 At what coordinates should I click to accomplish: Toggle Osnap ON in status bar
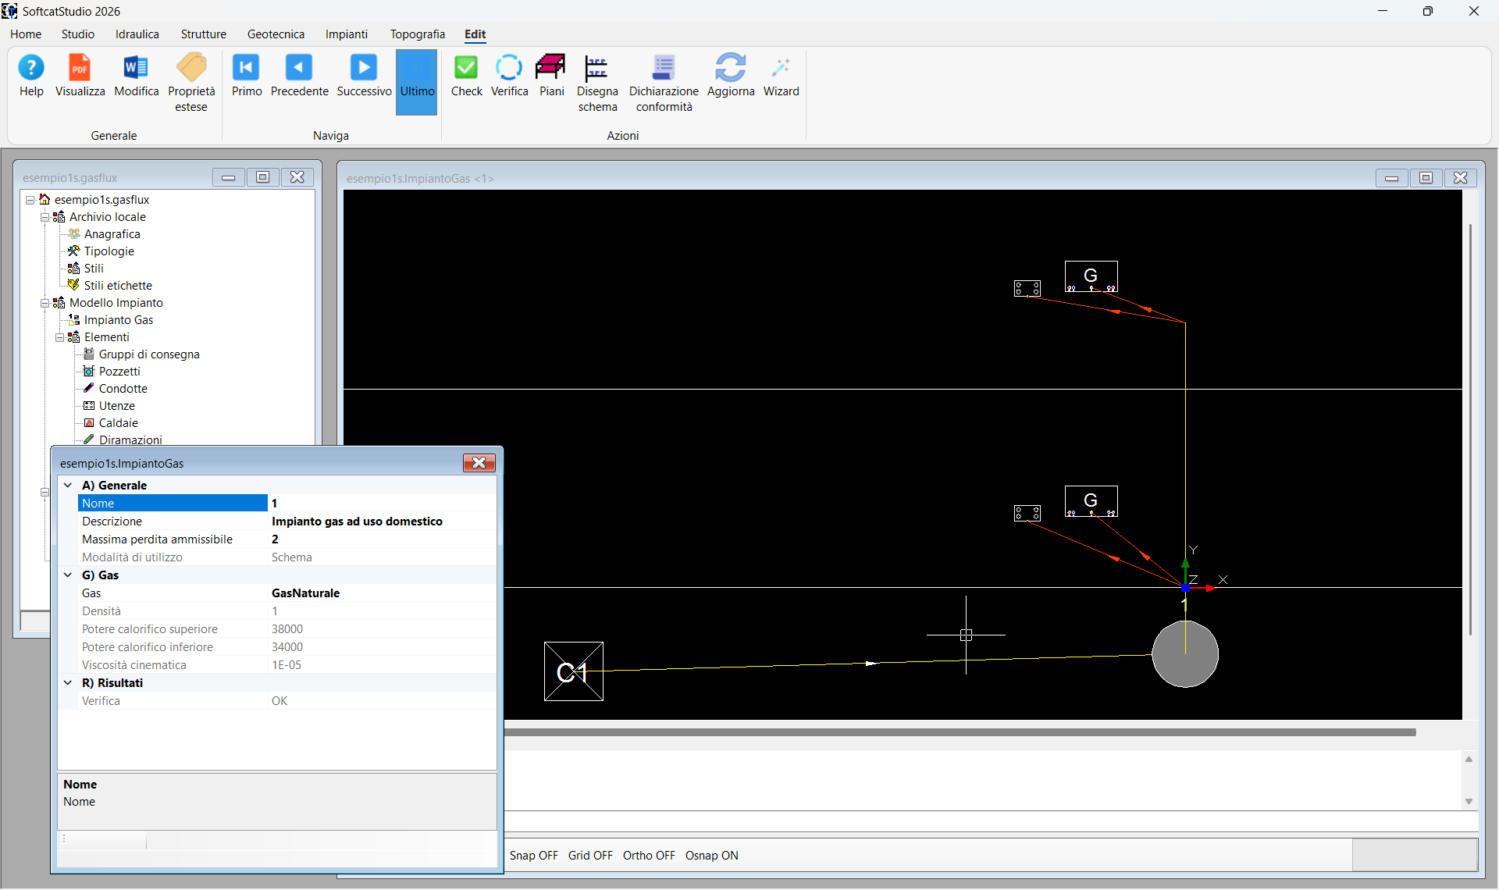[712, 856]
